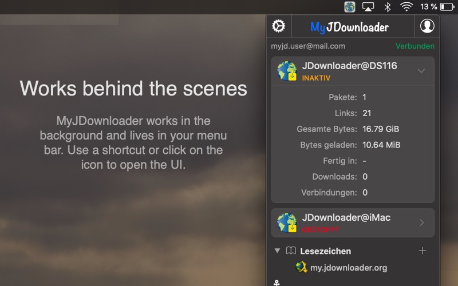The height and width of the screenshot is (286, 458).
Task: Click the Pakete value 1
Action: click(x=364, y=97)
